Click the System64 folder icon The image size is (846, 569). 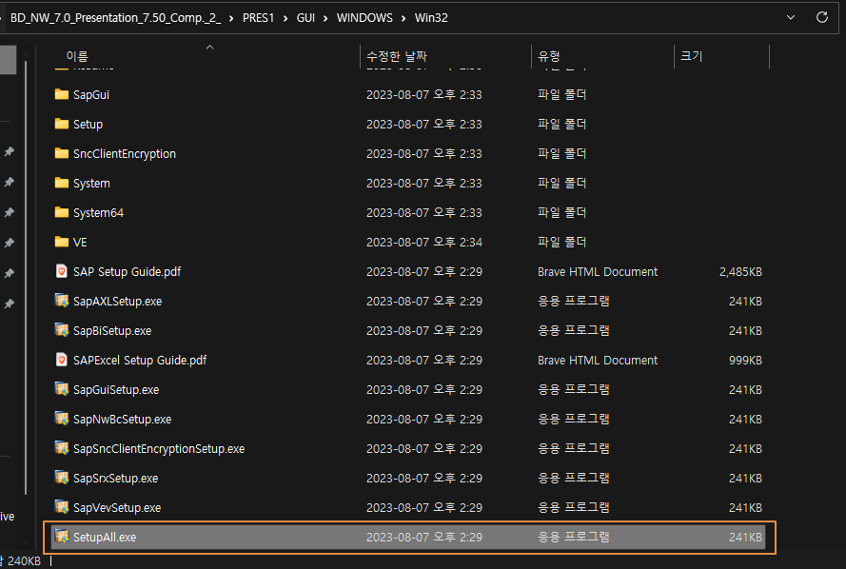[62, 213]
